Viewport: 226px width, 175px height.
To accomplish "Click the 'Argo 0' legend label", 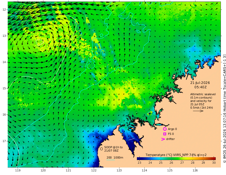I will pos(172,129).
